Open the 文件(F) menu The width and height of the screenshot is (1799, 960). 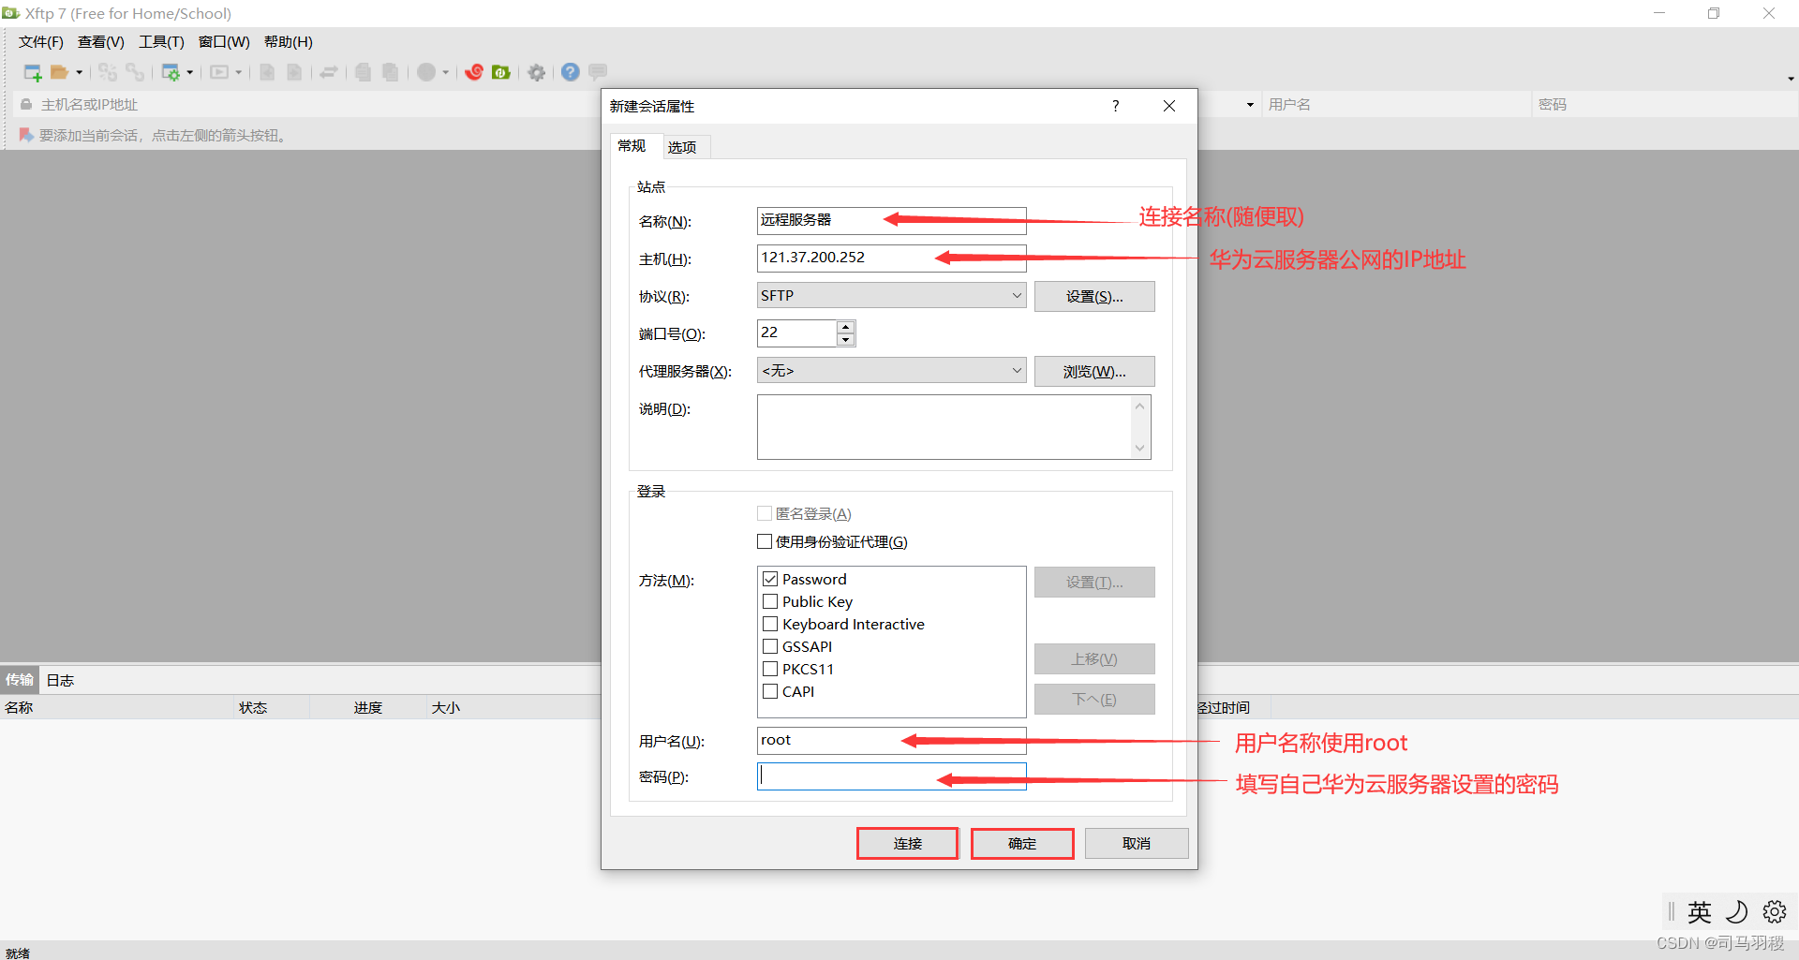tap(41, 42)
